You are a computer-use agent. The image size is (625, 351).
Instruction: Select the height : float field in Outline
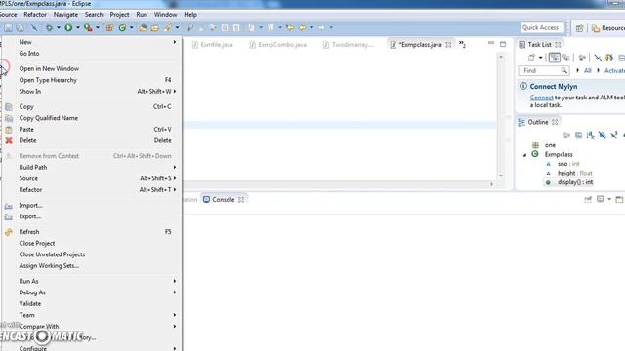(575, 174)
